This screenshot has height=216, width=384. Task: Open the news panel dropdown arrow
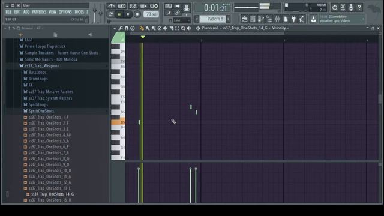(364, 19)
